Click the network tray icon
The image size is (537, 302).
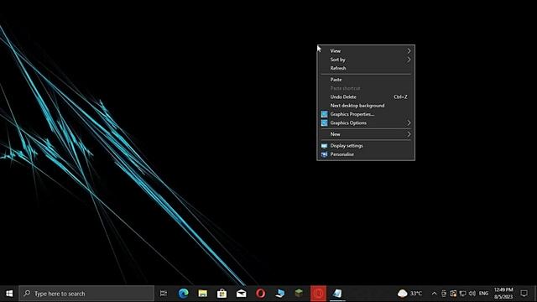462,294
